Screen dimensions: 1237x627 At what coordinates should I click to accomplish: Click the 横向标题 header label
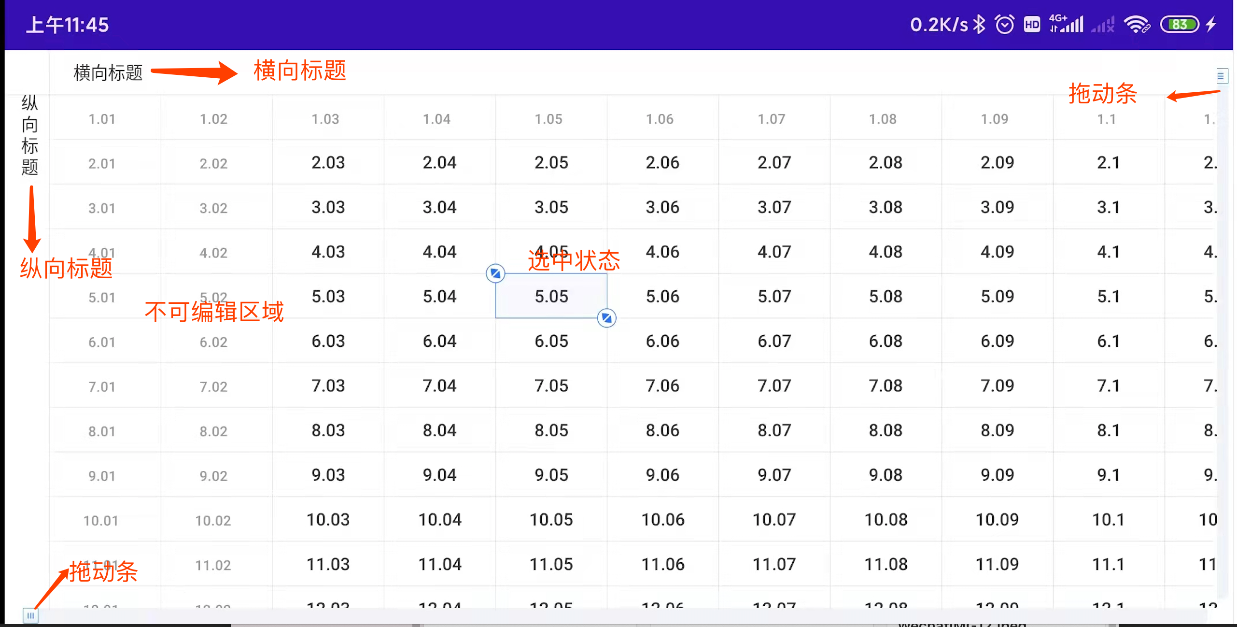click(x=108, y=73)
